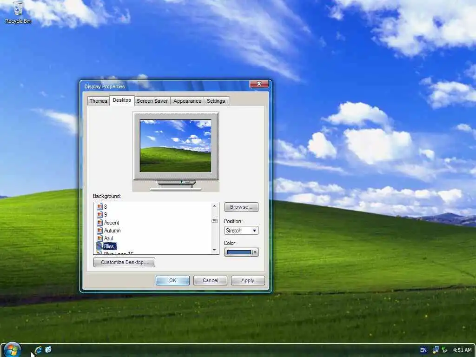Click the green tray icon beside the clock
Image resolution: width=476 pixels, height=357 pixels.
[x=445, y=350]
